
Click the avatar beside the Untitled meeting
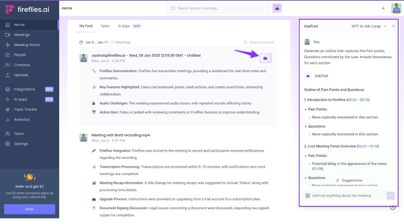click(x=83, y=58)
